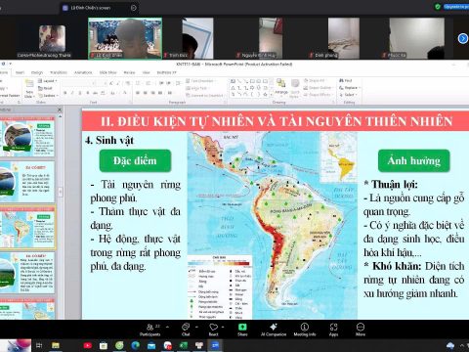Show next video participants with blue arrow
The image size is (469, 352).
[x=462, y=38]
